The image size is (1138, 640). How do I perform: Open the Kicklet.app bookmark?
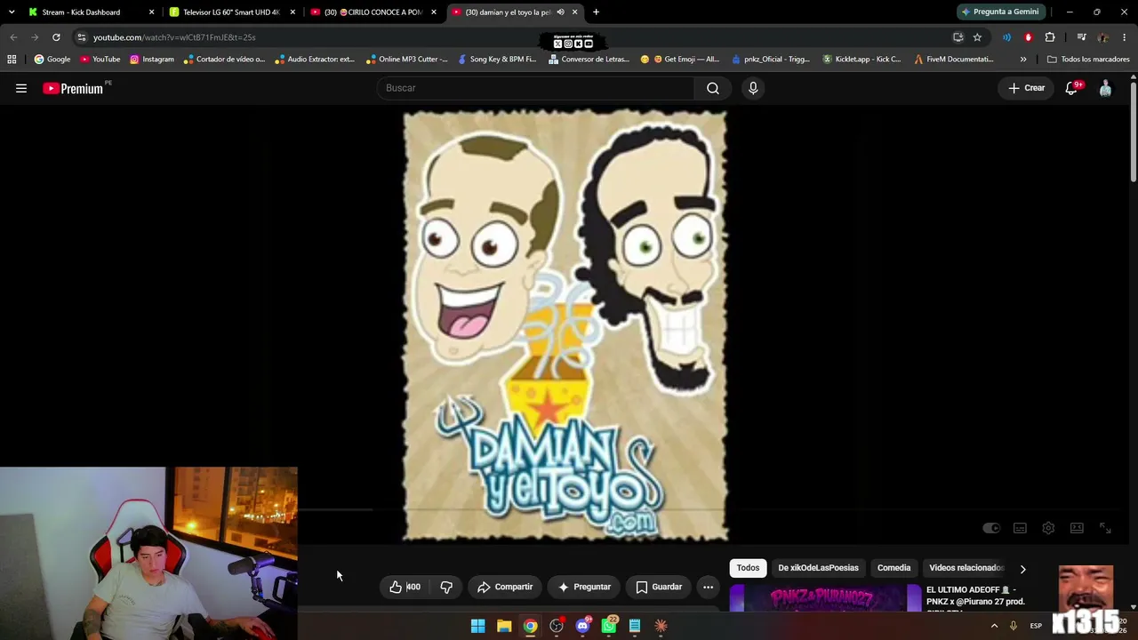point(862,60)
